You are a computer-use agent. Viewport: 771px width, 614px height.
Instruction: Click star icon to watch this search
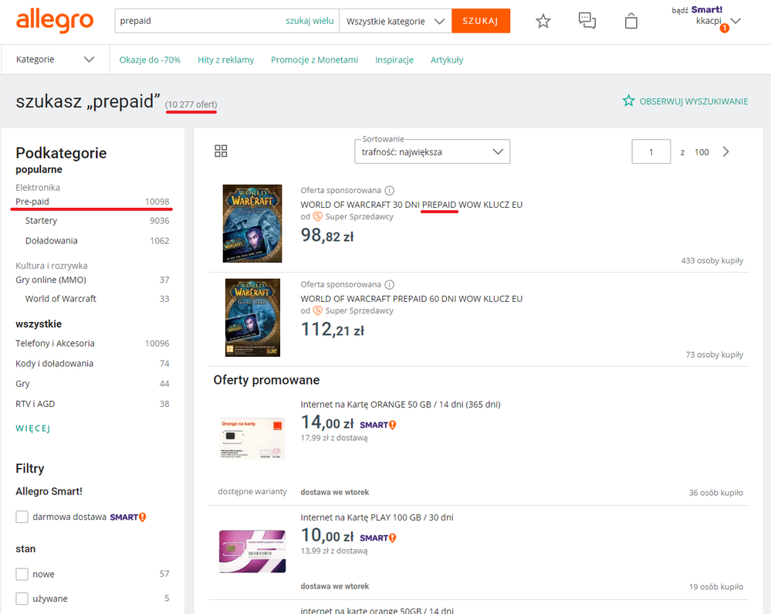point(629,101)
